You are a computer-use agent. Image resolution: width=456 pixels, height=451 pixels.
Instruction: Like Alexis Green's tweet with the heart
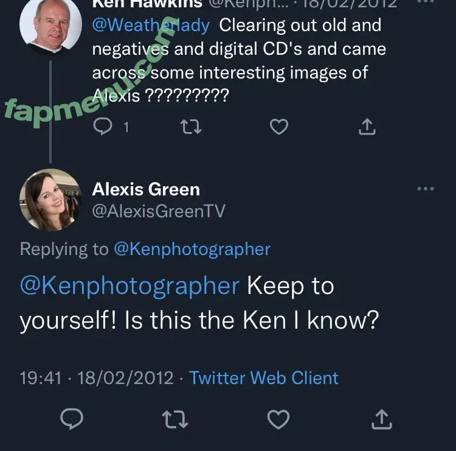pos(278,419)
